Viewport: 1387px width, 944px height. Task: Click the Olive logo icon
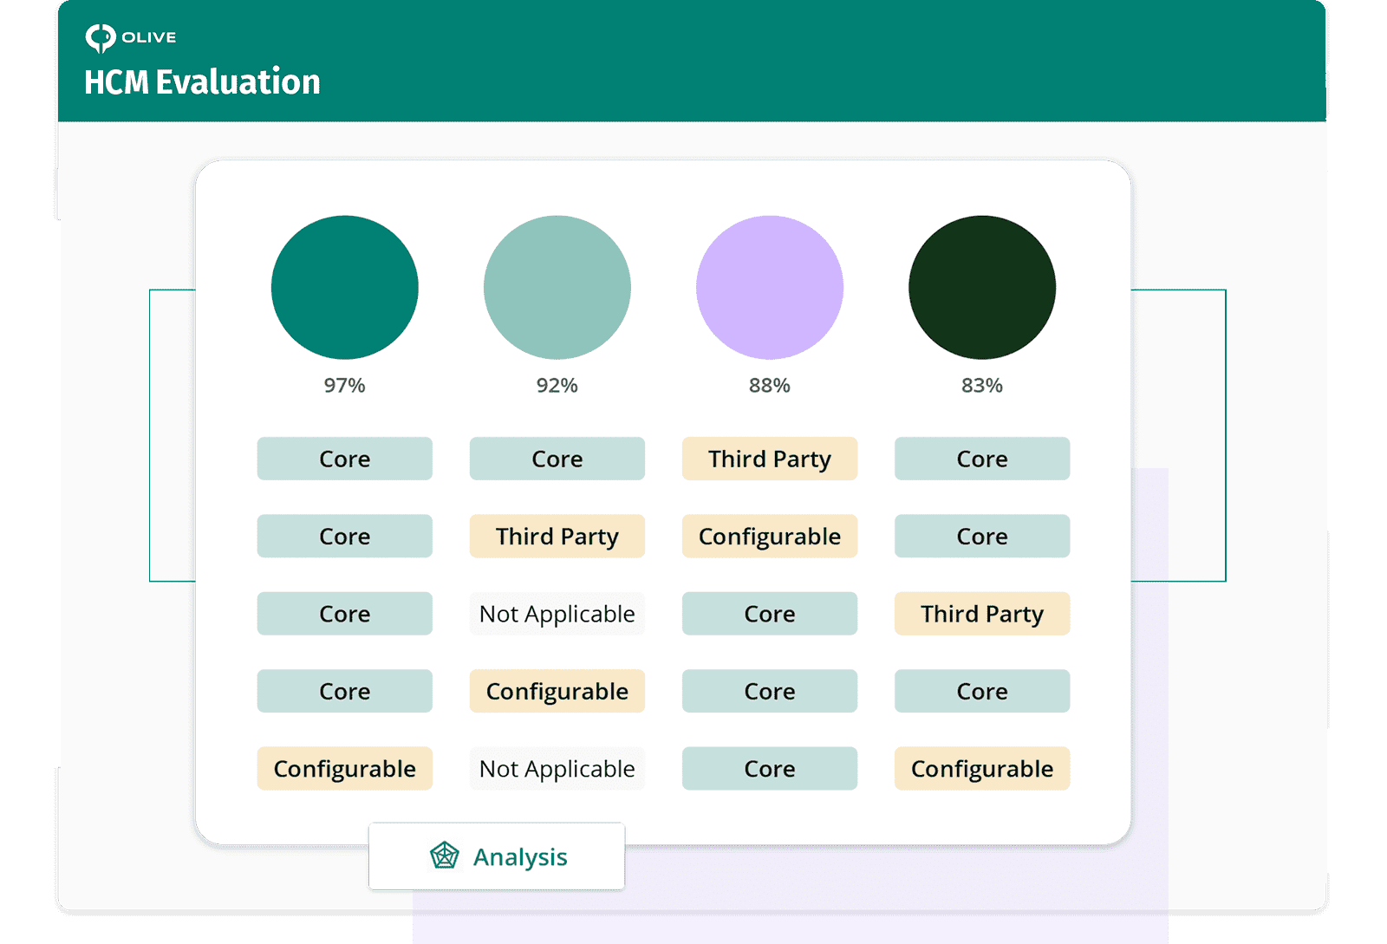click(100, 36)
